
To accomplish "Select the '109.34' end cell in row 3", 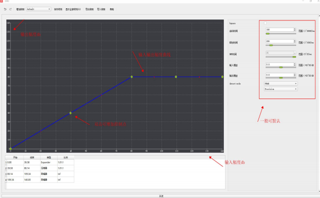I will click(32, 174).
